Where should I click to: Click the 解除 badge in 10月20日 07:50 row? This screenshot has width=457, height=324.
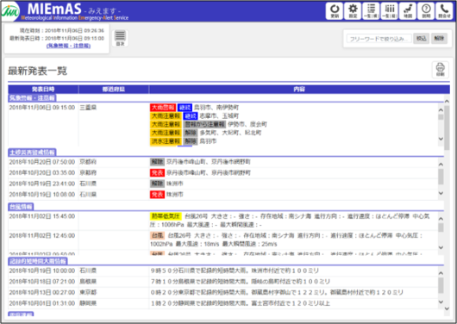pyautogui.click(x=158, y=162)
